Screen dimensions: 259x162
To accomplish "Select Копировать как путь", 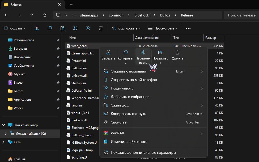I will [154, 114].
